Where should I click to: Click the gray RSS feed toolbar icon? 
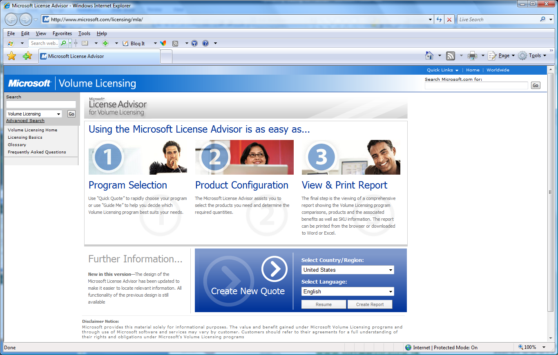(x=175, y=43)
